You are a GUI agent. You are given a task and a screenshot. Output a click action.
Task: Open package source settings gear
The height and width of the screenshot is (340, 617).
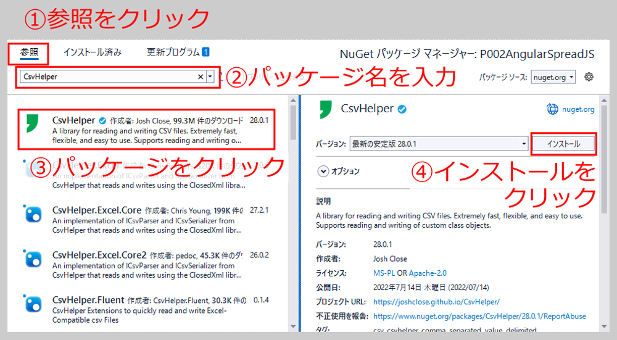coord(589,77)
